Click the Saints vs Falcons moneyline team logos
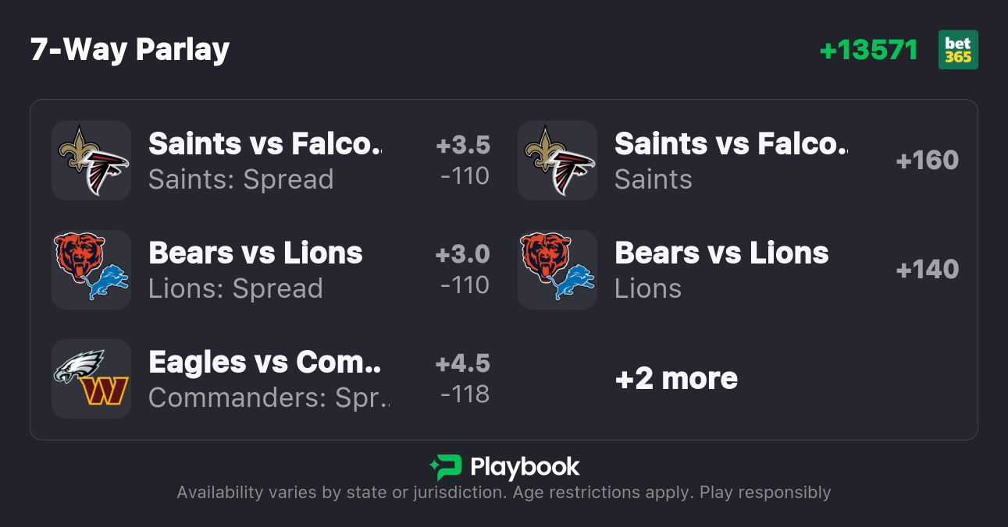Screen dimensions: 1008x527 coord(557,161)
